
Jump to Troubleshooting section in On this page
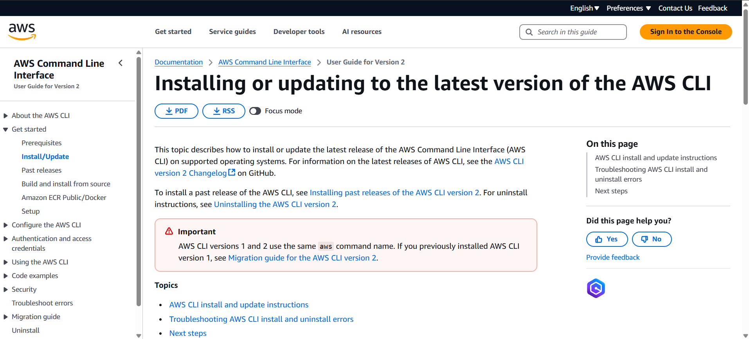pos(651,174)
